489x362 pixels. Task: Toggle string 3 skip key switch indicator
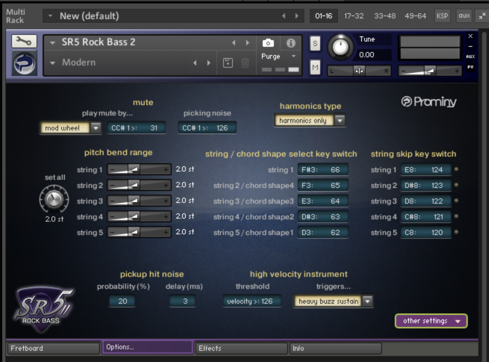pos(456,201)
